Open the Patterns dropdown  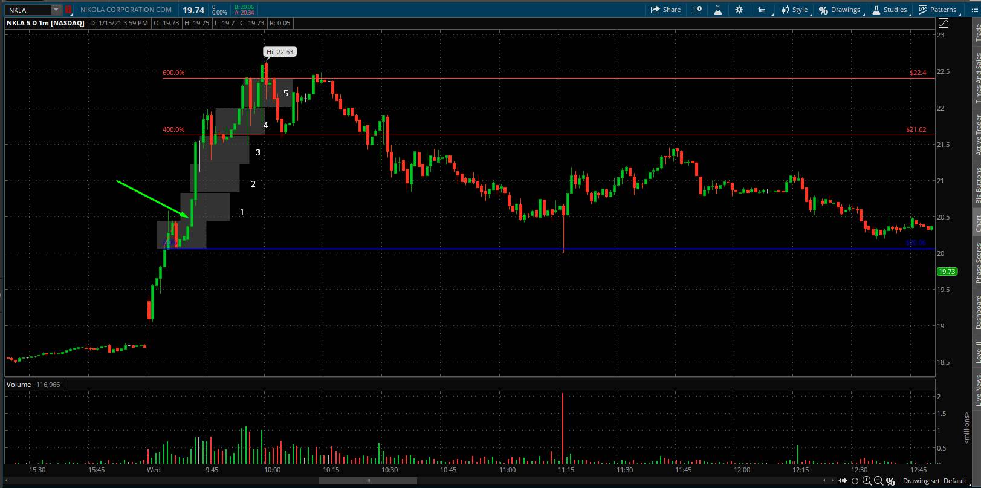tap(937, 10)
